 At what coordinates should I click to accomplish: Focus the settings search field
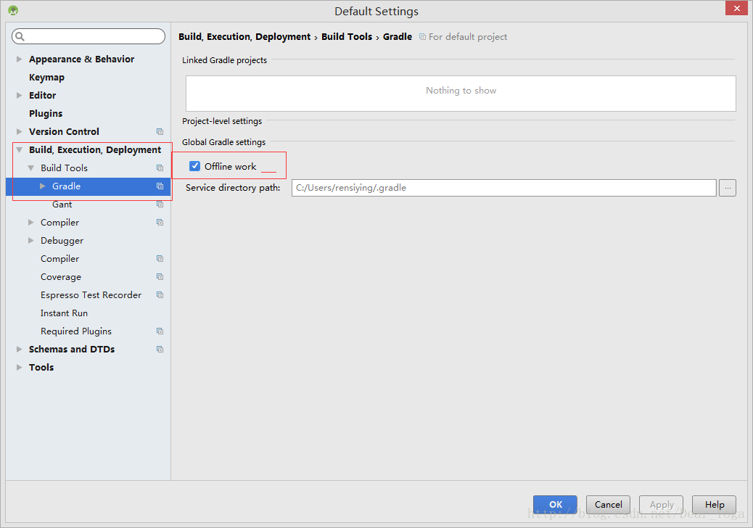89,36
